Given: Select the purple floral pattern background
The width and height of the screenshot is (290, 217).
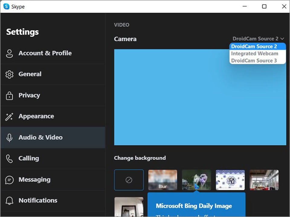Looking at the screenshot, I should (230, 180).
